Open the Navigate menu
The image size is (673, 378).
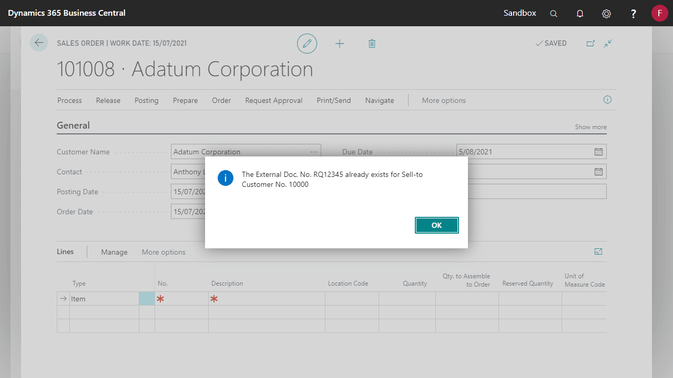click(x=380, y=100)
